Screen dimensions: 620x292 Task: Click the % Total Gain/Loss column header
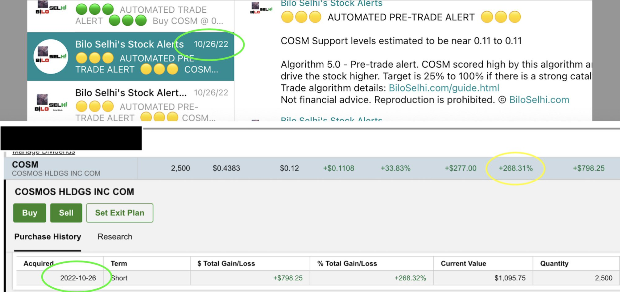click(x=347, y=263)
